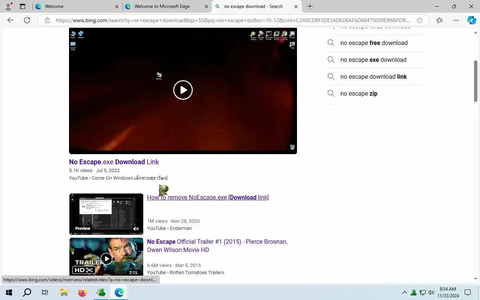This screenshot has height=300, width=480.
Task: Open No Escape Official Trailer link
Action: (x=217, y=246)
